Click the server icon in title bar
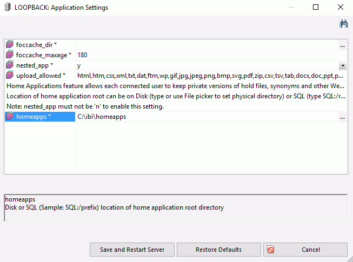353x262 pixels. pos(8,7)
